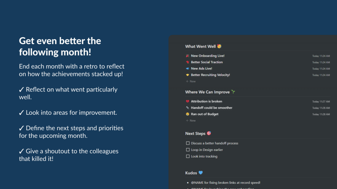Screen dimensions: 337x189
Task: Click the party popper icon beside New Onboarding Live
Action: coord(187,56)
